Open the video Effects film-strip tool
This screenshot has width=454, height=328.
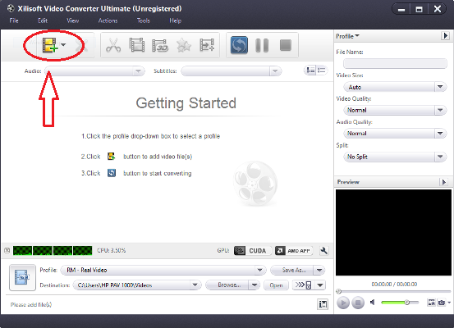136,45
